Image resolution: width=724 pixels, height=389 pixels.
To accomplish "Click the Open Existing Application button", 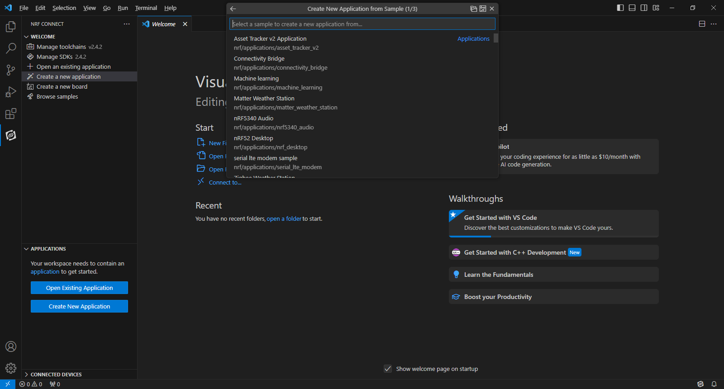I will 79,288.
